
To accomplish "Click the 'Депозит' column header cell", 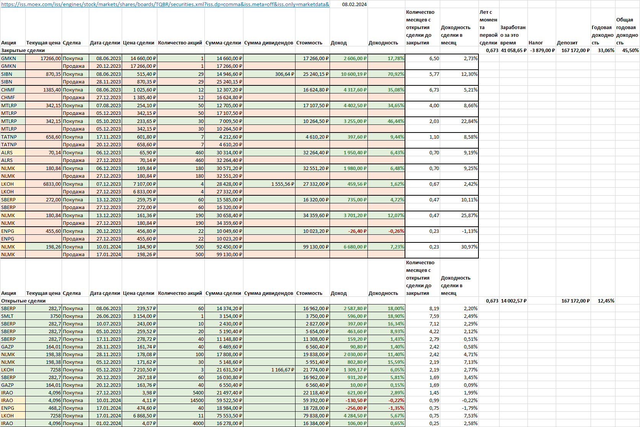I will 573,43.
